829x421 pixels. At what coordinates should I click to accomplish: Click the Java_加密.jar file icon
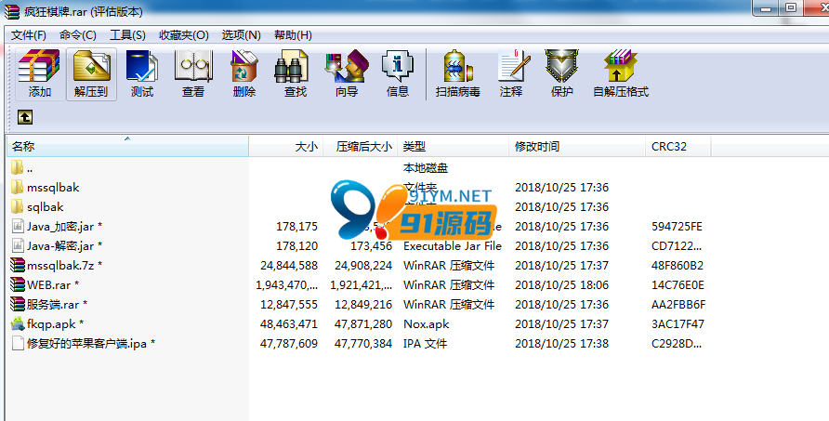pos(18,227)
